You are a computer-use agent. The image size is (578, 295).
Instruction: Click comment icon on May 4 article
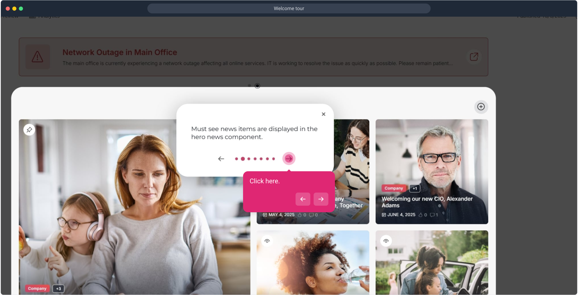tap(311, 215)
